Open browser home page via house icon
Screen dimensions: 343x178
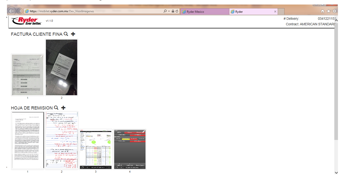tap(323, 11)
